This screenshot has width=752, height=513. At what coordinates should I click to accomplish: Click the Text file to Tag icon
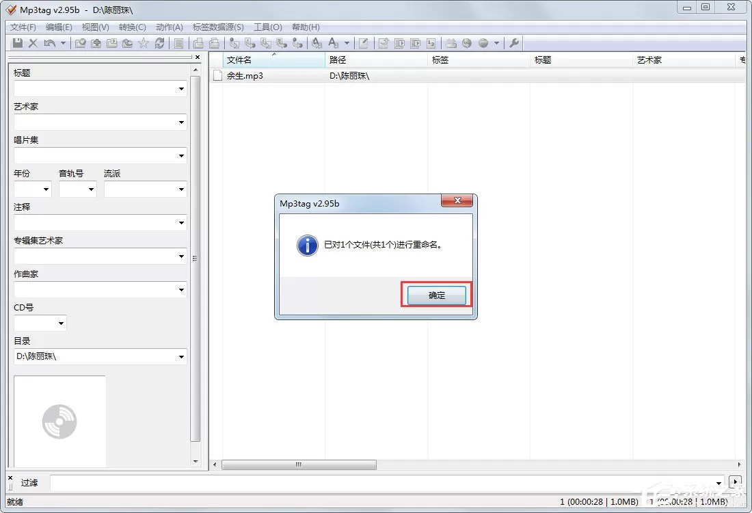tap(282, 43)
